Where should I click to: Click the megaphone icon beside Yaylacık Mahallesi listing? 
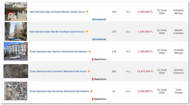(x=89, y=52)
